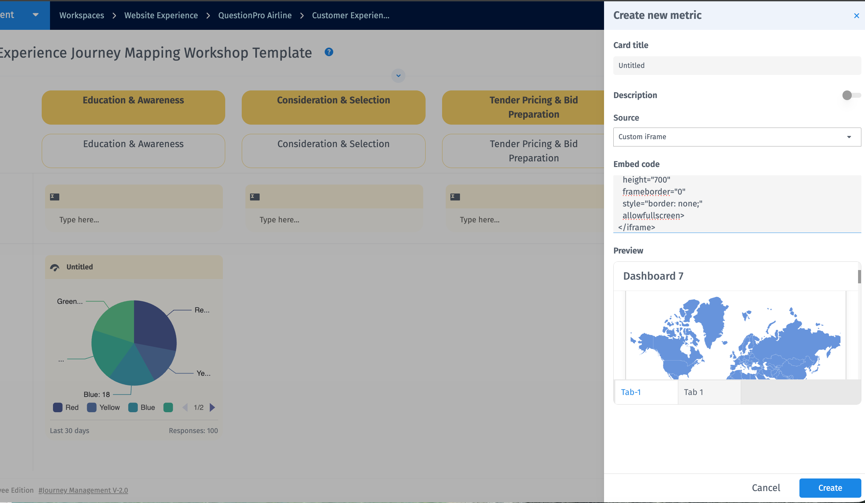
Task: Click the text card icon under Tender Pricing
Action: (x=455, y=196)
